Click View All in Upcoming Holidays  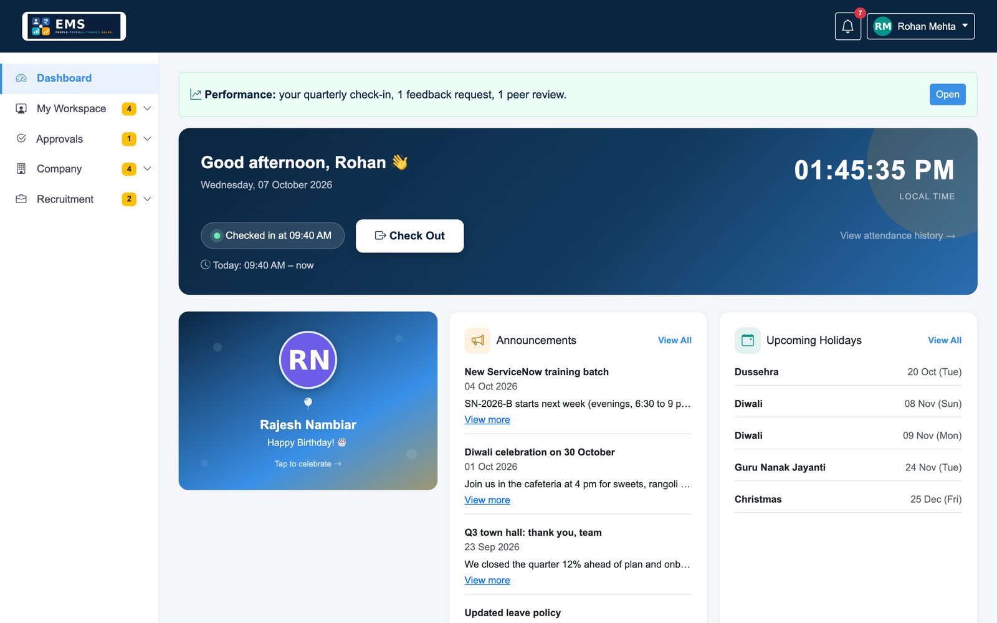coord(944,340)
